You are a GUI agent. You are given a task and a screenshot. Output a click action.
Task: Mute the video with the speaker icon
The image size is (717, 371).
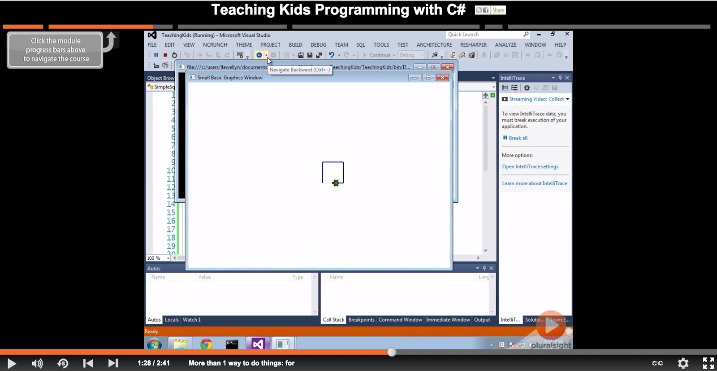tap(37, 363)
